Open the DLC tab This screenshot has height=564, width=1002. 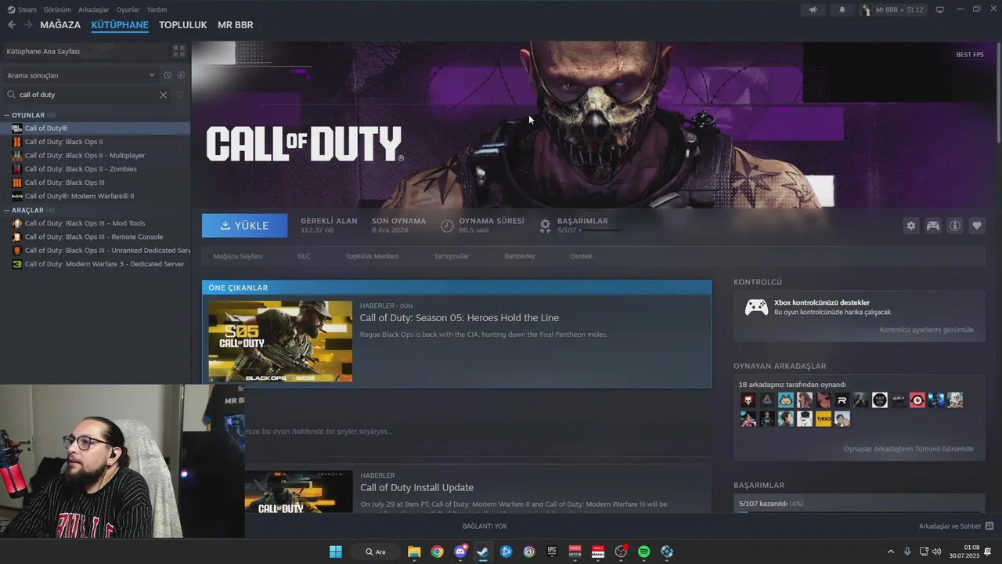pyautogui.click(x=304, y=256)
